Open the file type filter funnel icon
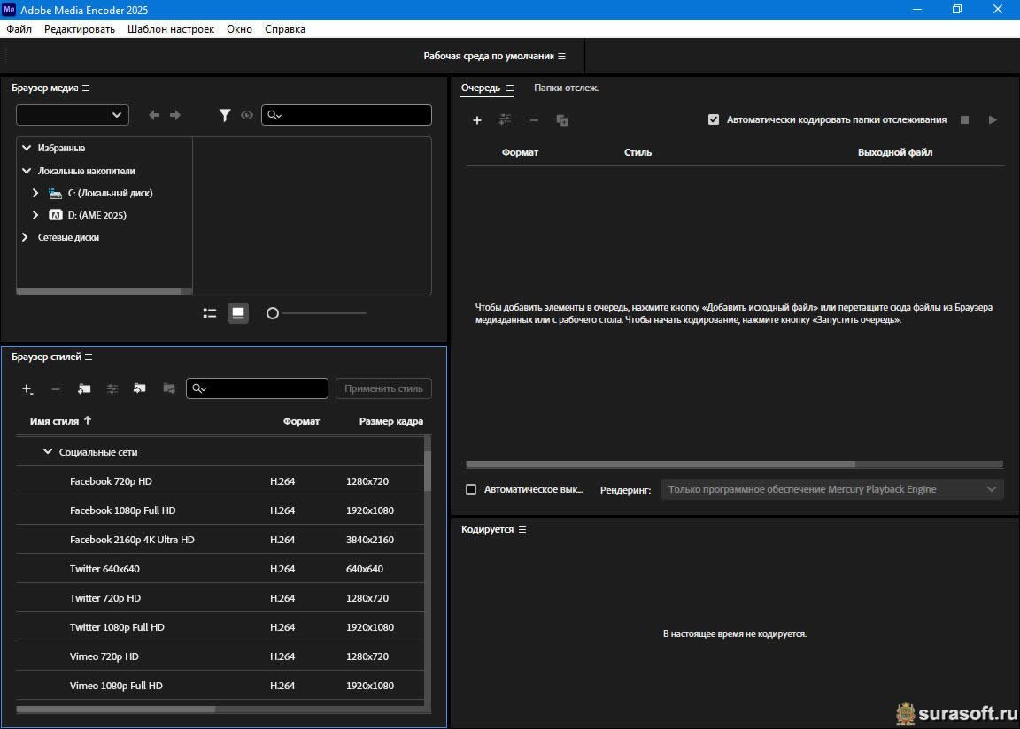This screenshot has height=729, width=1020. [x=224, y=115]
